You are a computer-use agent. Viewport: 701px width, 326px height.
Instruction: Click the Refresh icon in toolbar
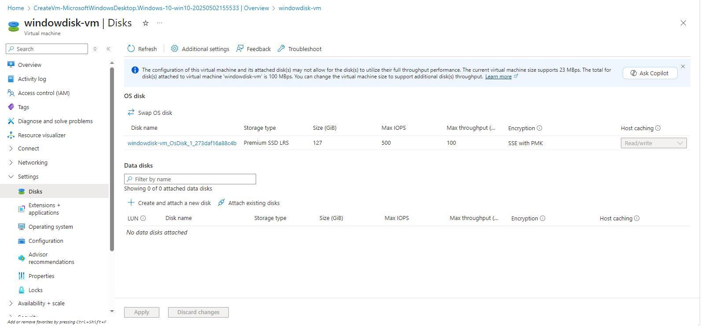131,49
